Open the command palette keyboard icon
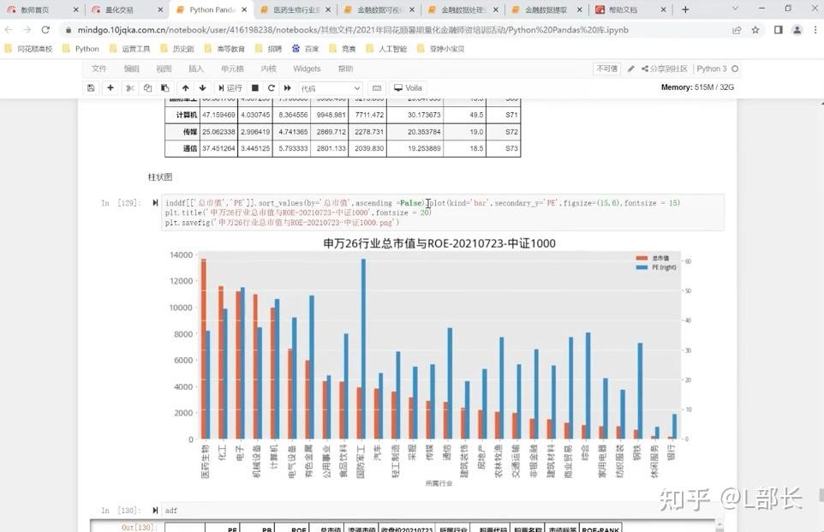Screen dimensions: 824x532 [377, 87]
